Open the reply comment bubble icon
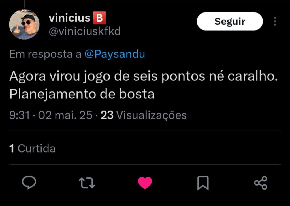 pos(29,183)
